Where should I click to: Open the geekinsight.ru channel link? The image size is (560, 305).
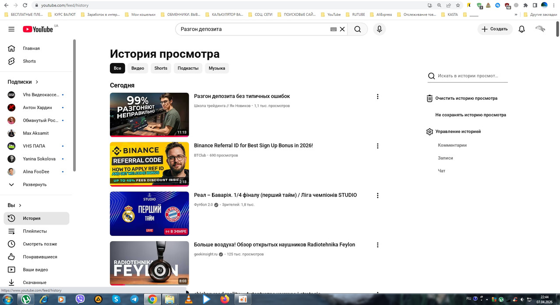pos(206,254)
